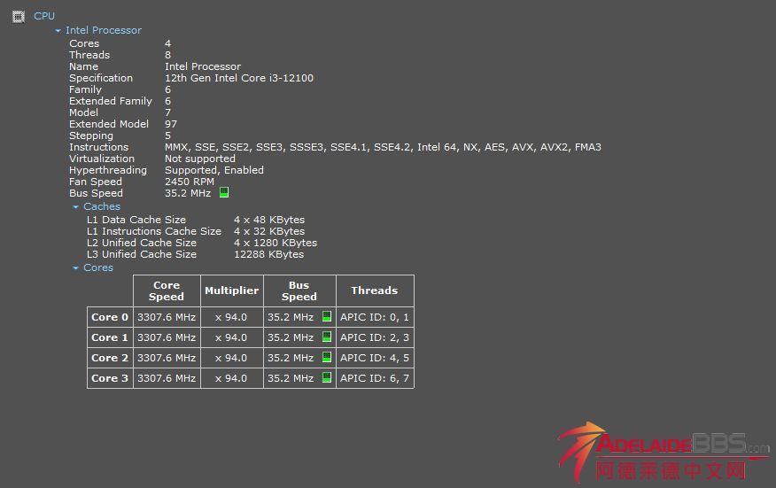Click Core 3 bus speed graph icon
Screen dimensions: 776x488
click(327, 377)
